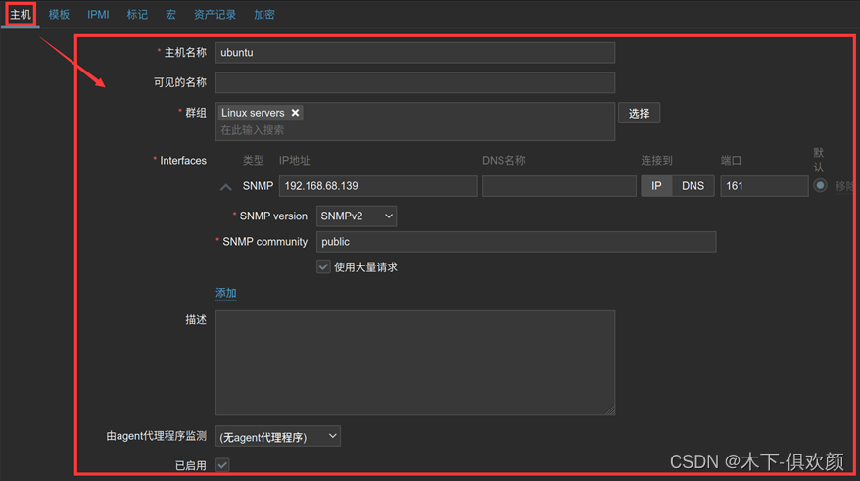Select DNS as connect-to option
Screen dimensions: 860x481
point(693,186)
